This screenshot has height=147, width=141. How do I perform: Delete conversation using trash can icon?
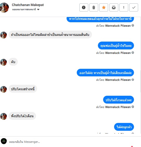94,8
